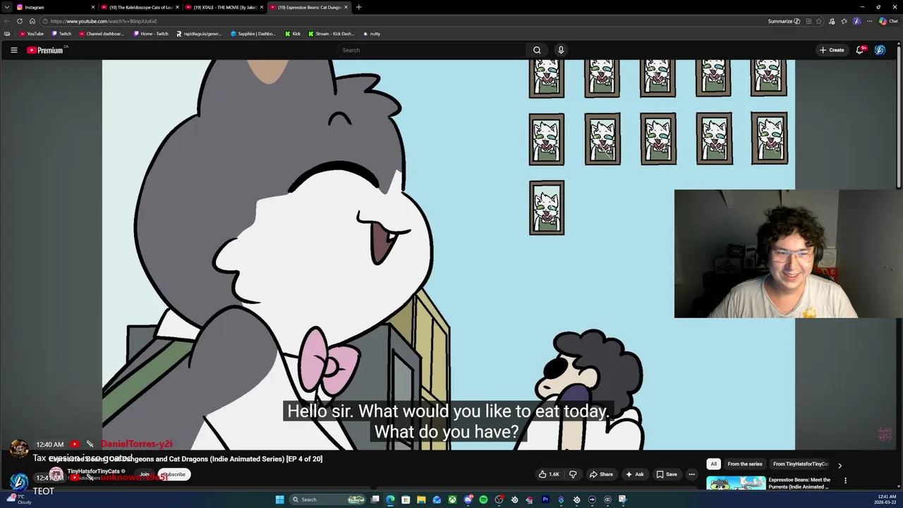The height and width of the screenshot is (508, 903).
Task: Open the Kick bookmark
Action: [x=293, y=33]
